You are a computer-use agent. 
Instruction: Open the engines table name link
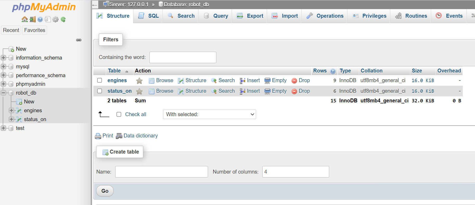click(x=117, y=80)
